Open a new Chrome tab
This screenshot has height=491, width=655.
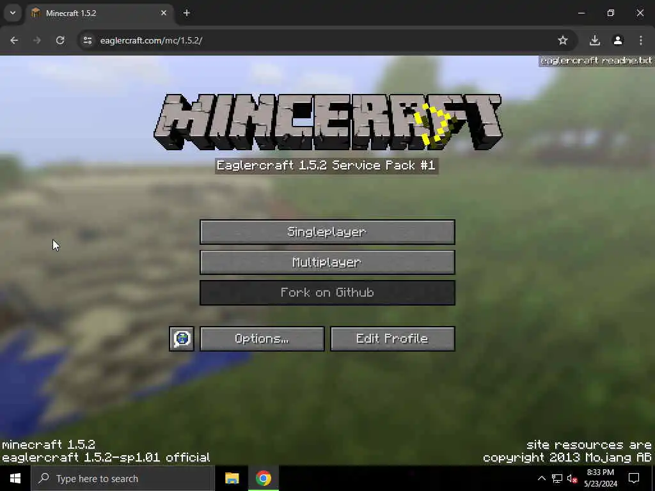point(187,13)
